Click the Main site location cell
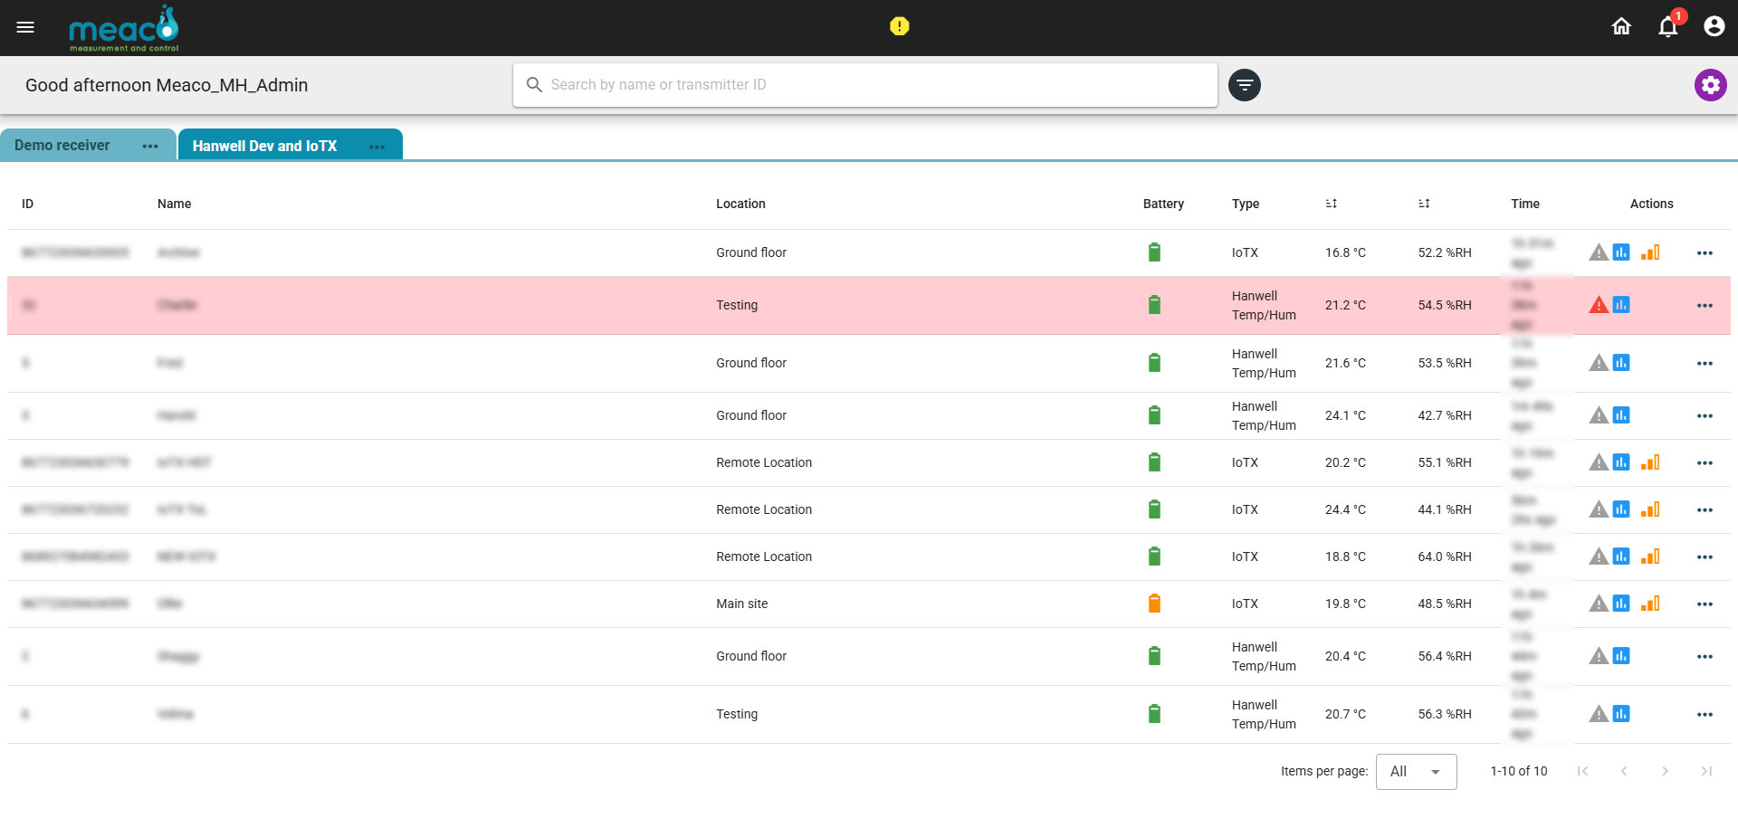The height and width of the screenshot is (818, 1738). pos(741,604)
